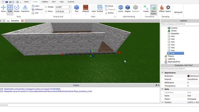Float the Output panel
The height and width of the screenshot is (112, 199).
coord(156,85)
